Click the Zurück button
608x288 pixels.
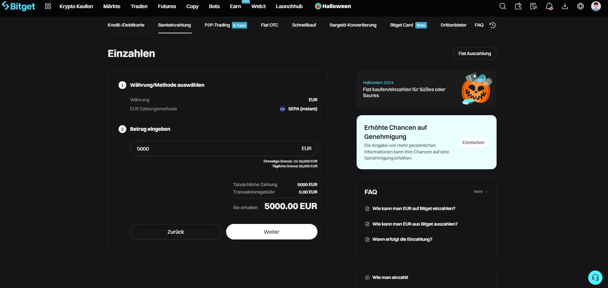pos(176,232)
